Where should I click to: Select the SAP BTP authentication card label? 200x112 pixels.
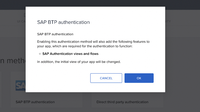point(35,102)
